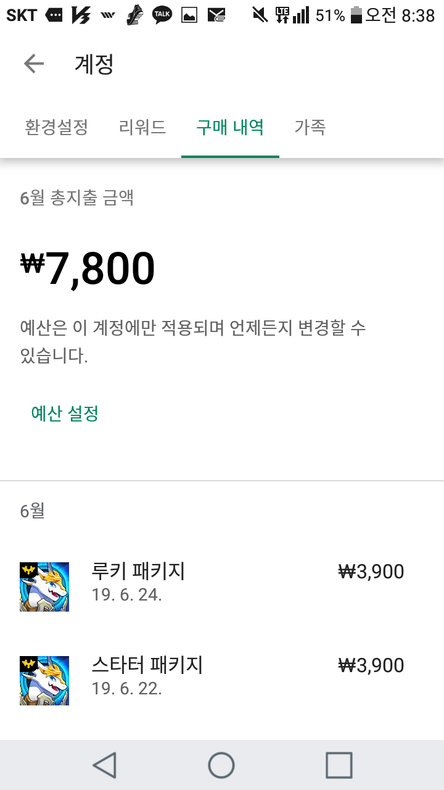444x790 pixels.
Task: Switch to the 리워드 tab
Action: pos(142,128)
